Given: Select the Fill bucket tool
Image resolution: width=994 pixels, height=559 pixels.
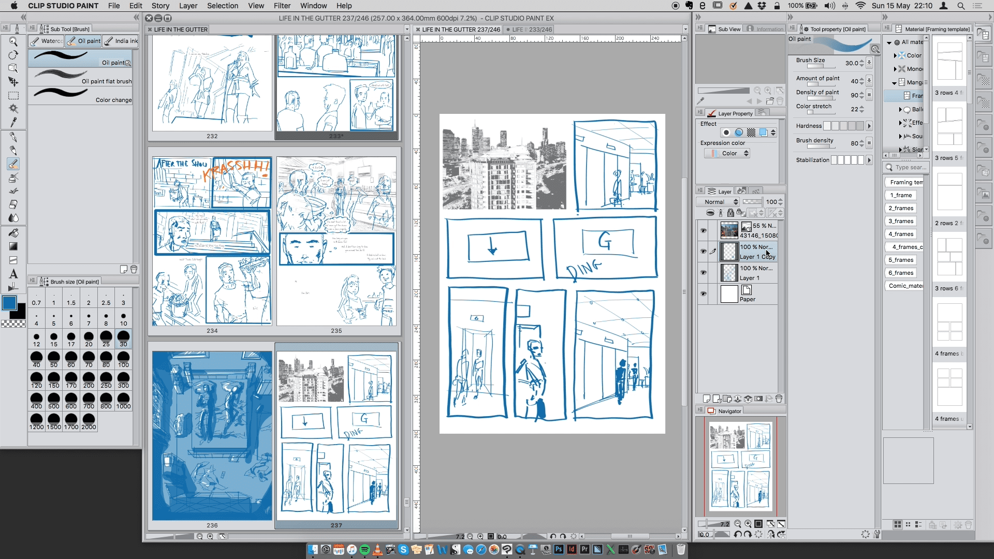Looking at the screenshot, I should (13, 233).
